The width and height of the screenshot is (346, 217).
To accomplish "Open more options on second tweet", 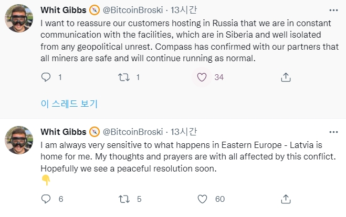I will coord(333,131).
